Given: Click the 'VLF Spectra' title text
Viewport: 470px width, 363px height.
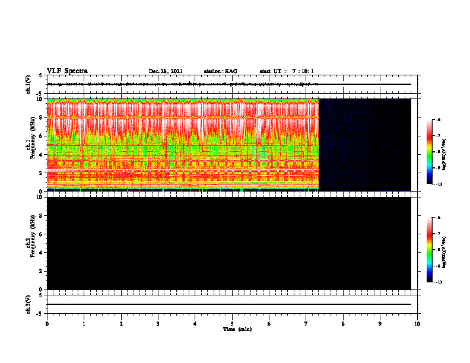Looking at the screenshot, I should coord(67,71).
